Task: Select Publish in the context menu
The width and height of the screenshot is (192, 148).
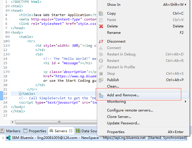Action: (143, 80)
